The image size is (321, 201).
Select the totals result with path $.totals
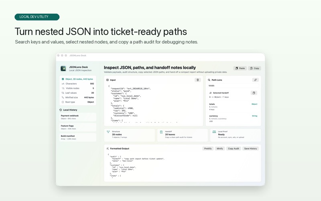tap(233, 107)
